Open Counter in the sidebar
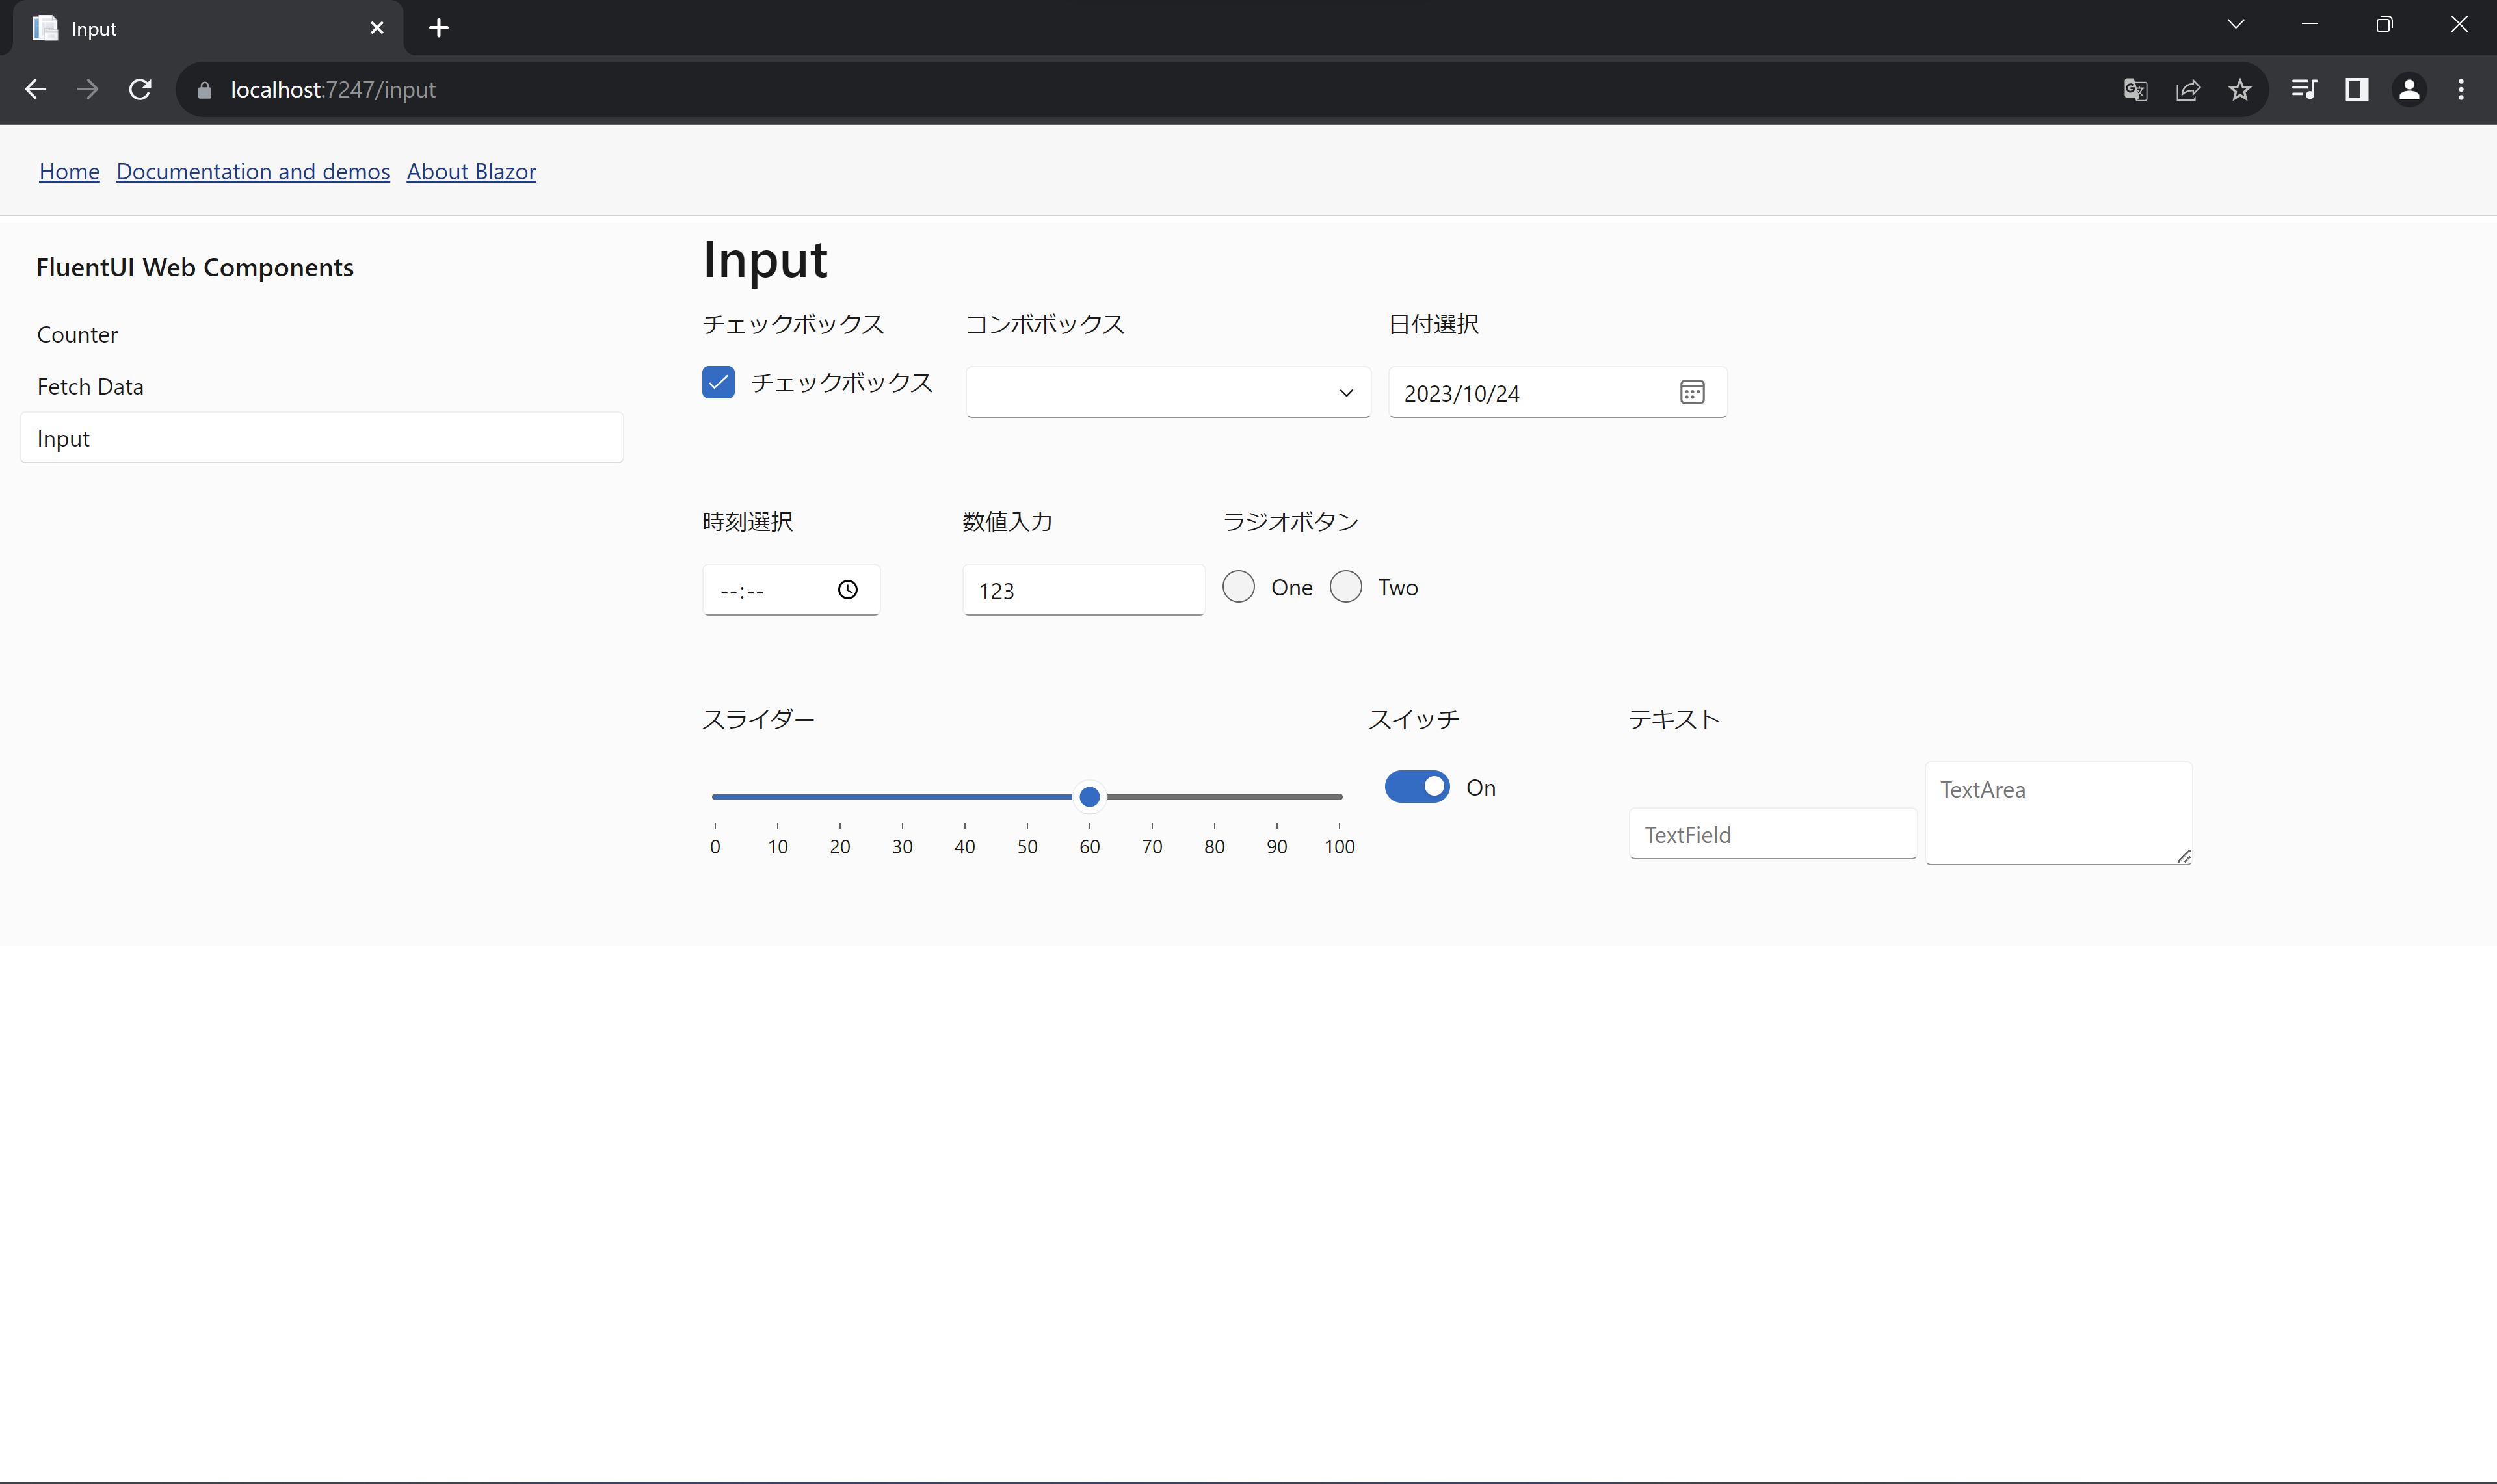Image resolution: width=2497 pixels, height=1484 pixels. pyautogui.click(x=321, y=334)
